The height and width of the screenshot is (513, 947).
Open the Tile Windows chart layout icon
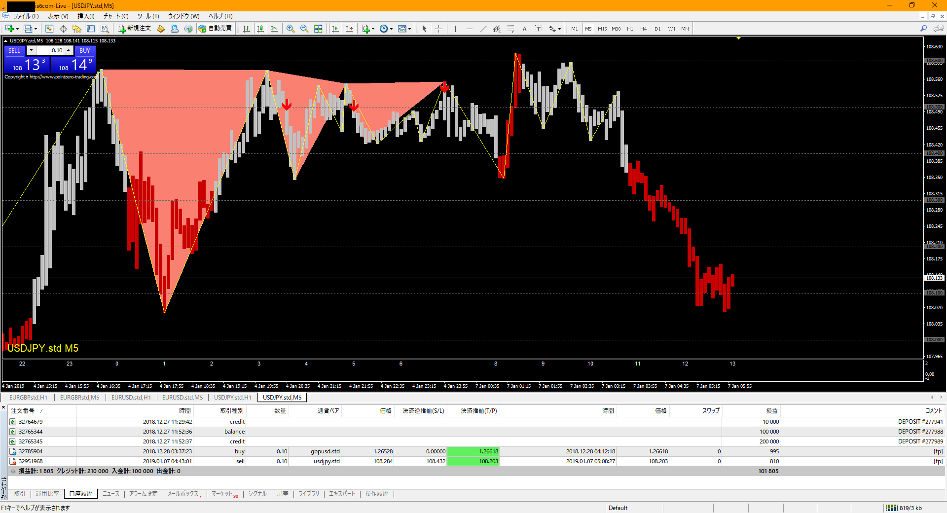318,29
